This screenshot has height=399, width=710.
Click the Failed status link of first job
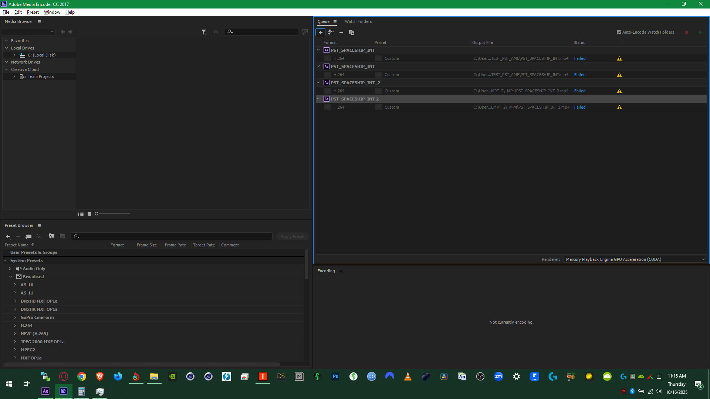[579, 58]
